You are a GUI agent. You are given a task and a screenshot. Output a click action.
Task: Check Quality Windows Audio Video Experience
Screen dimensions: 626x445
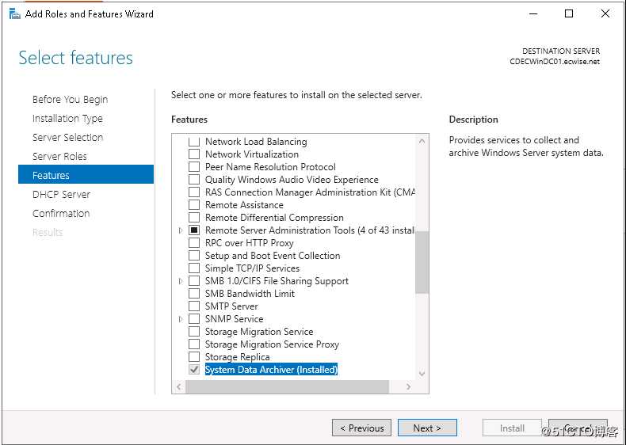point(194,180)
